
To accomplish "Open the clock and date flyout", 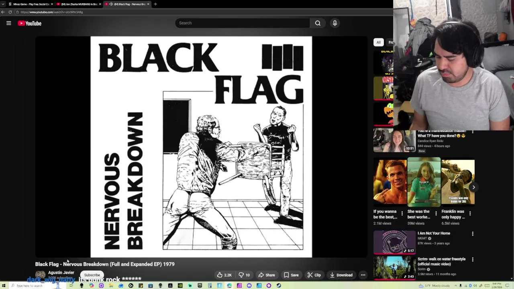I will (497, 285).
